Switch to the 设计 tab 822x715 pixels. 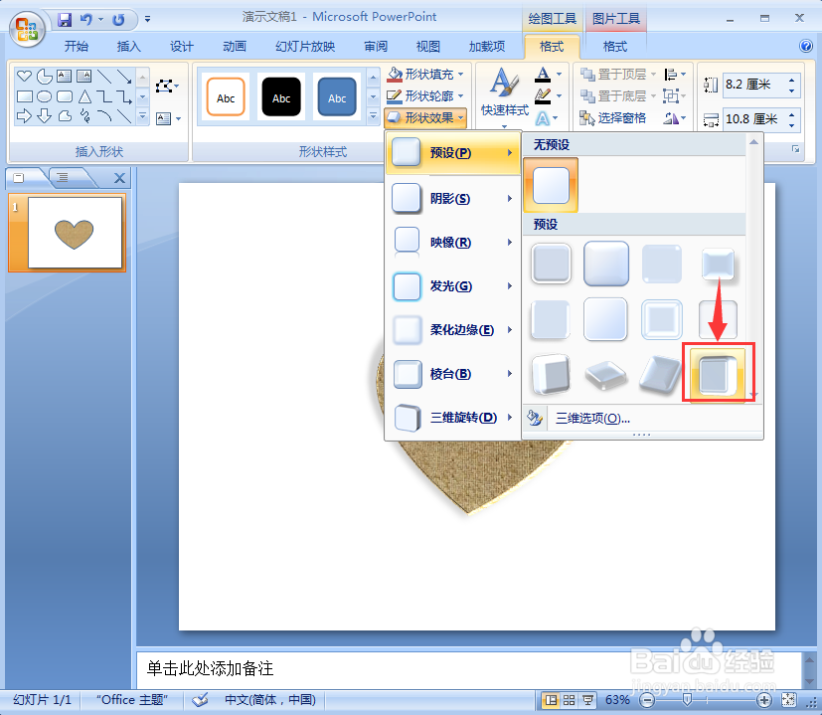tap(181, 46)
